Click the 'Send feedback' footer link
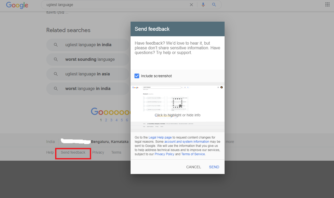The width and height of the screenshot is (334, 198). [73, 152]
